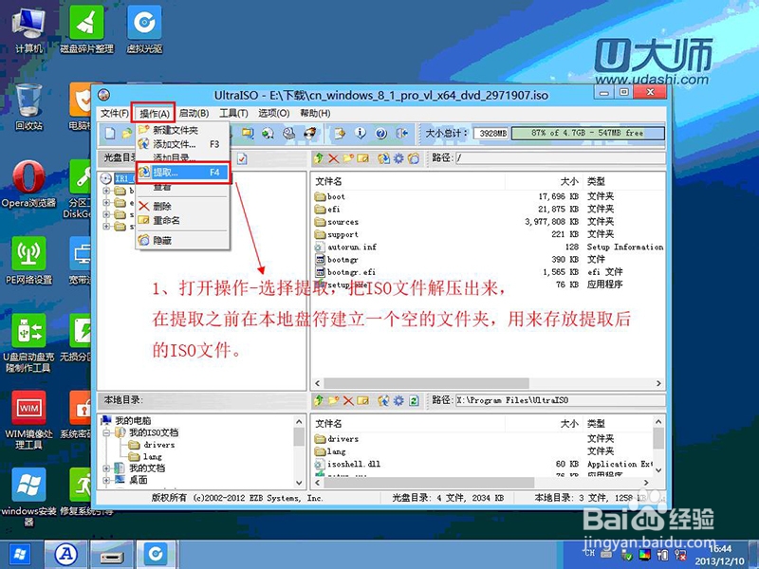Click add files icon in ISO pane toolbar

point(383,158)
